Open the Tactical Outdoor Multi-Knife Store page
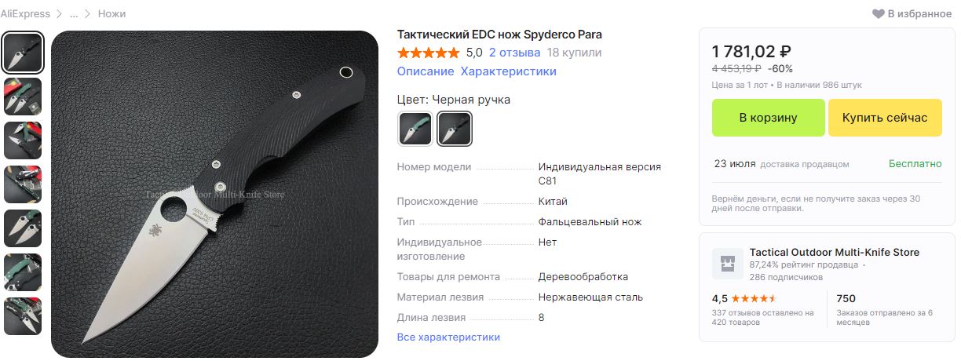This screenshot has height=361, width=961. tap(835, 252)
